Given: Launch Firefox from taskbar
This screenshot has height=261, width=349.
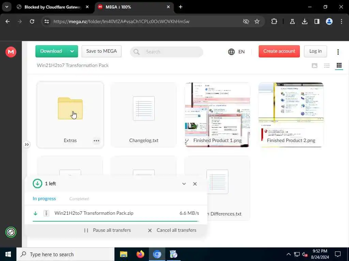Looking at the screenshot, I should pos(140,254).
